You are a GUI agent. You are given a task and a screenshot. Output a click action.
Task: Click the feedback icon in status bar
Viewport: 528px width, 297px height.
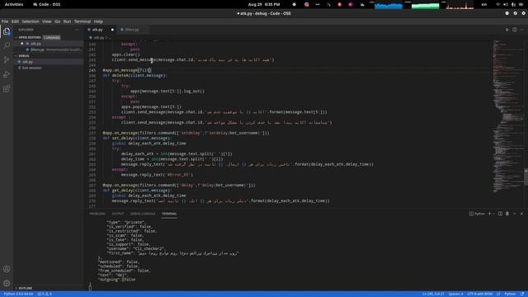point(522,294)
